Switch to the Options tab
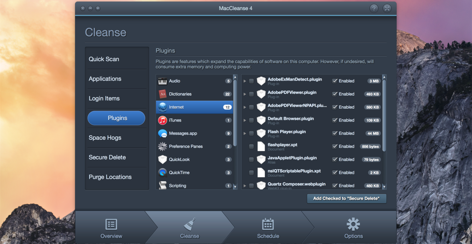The image size is (472, 244). tap(353, 227)
